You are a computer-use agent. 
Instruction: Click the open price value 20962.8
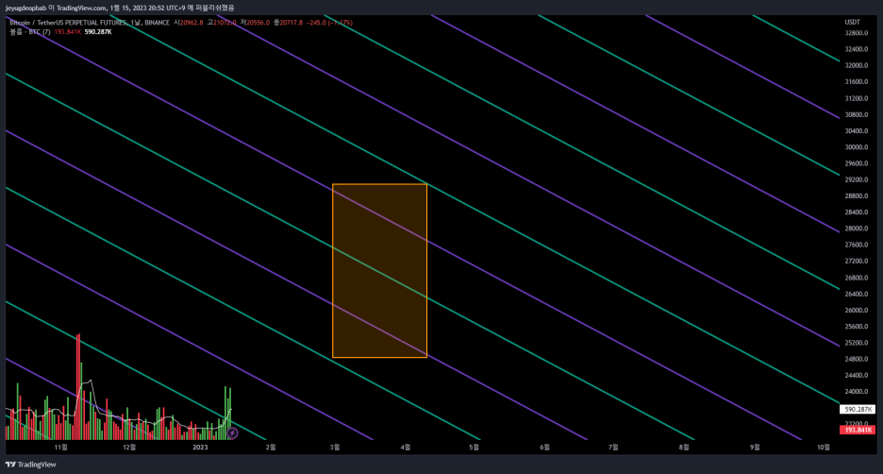(192, 23)
